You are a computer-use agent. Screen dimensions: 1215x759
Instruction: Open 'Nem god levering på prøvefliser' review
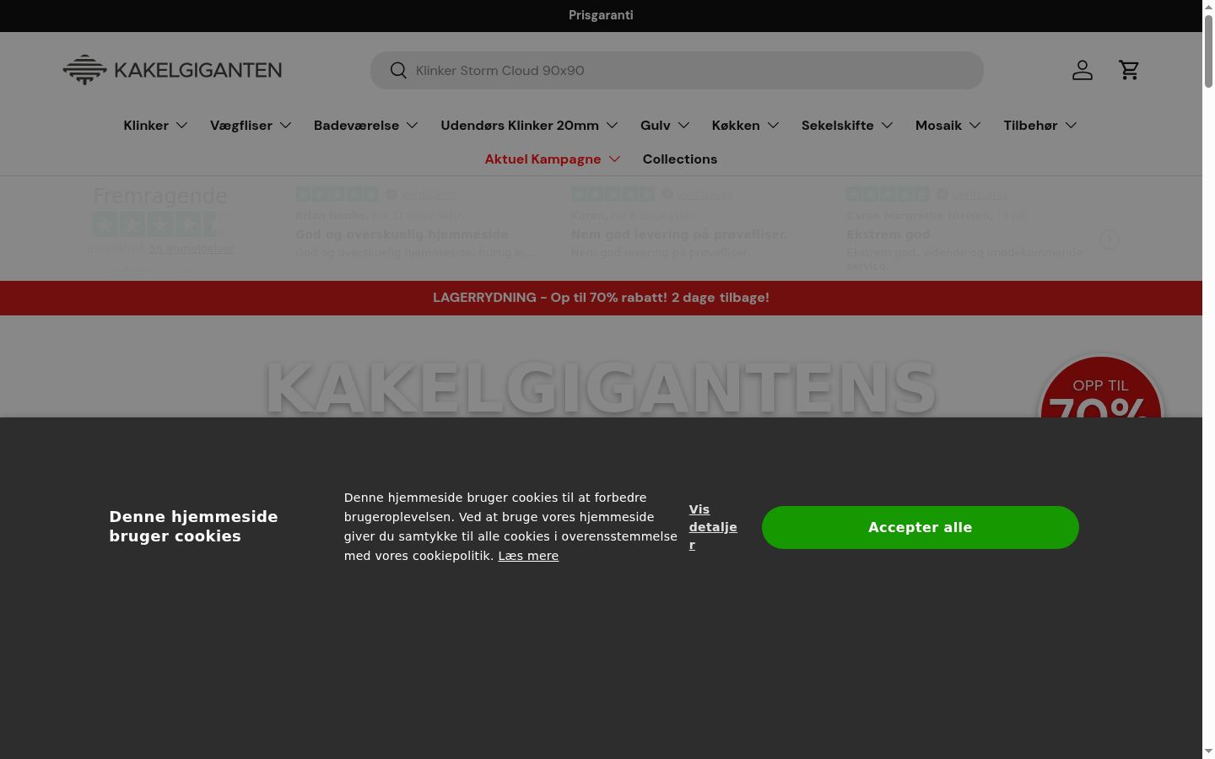click(x=678, y=234)
